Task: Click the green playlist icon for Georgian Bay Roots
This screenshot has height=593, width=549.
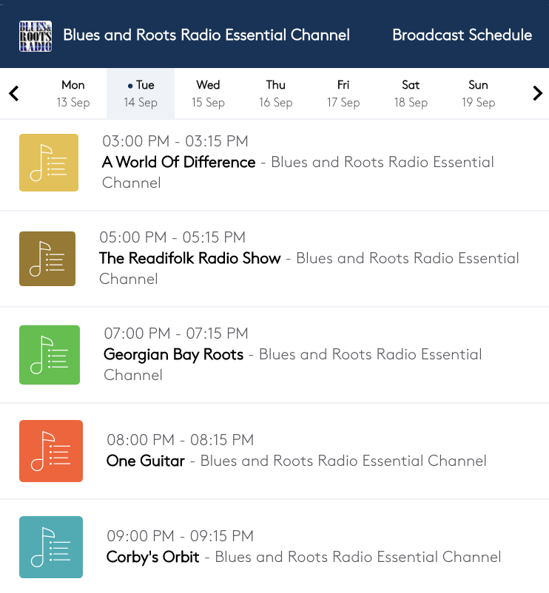Action: coord(50,355)
